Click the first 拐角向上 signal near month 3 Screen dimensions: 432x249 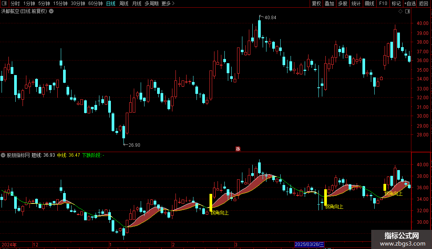[219, 213]
